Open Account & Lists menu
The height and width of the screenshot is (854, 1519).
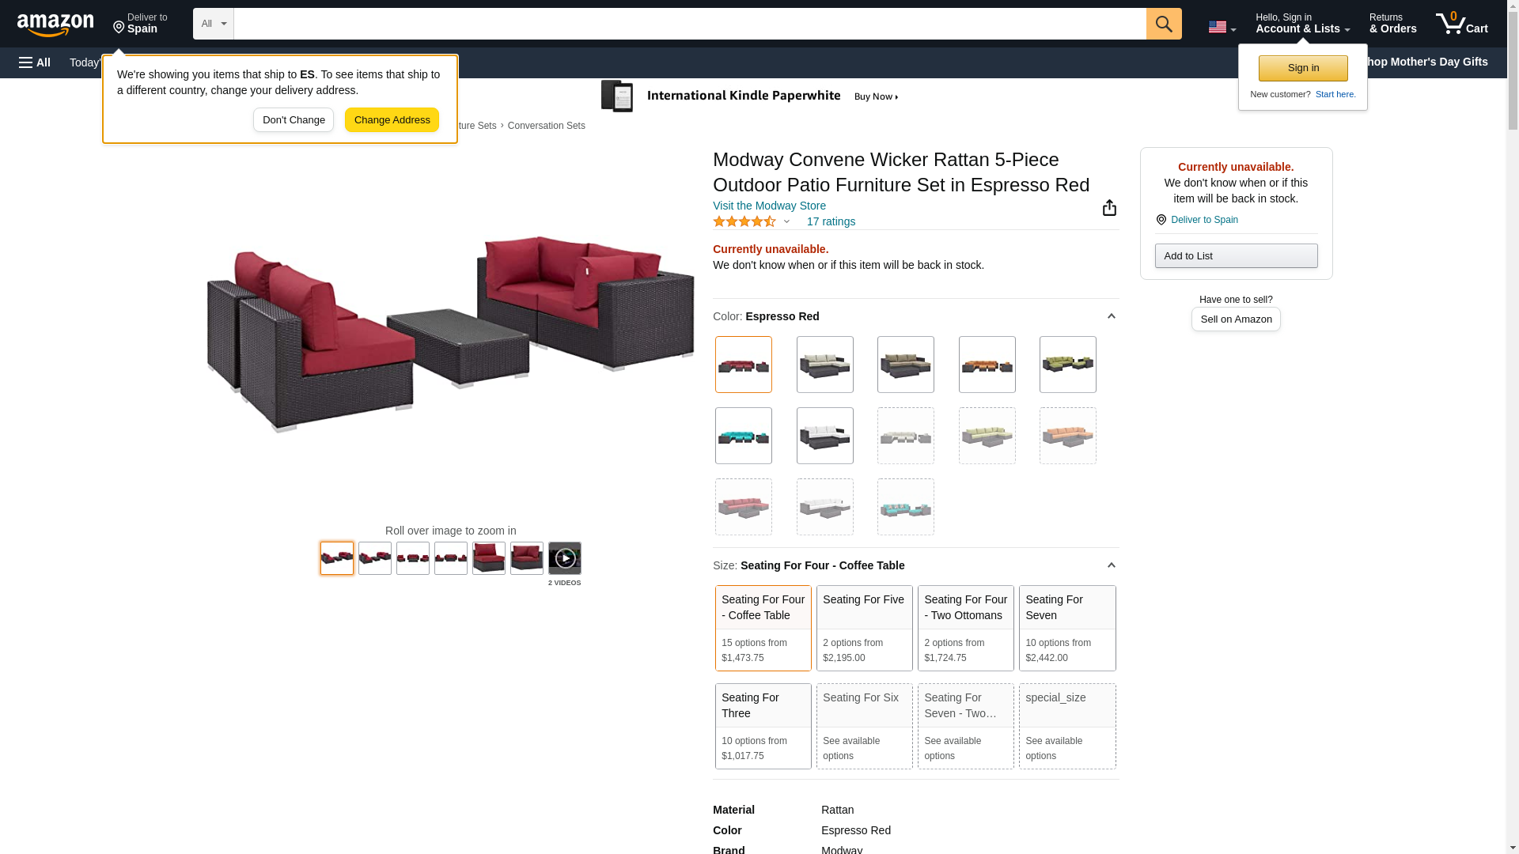point(1302,23)
